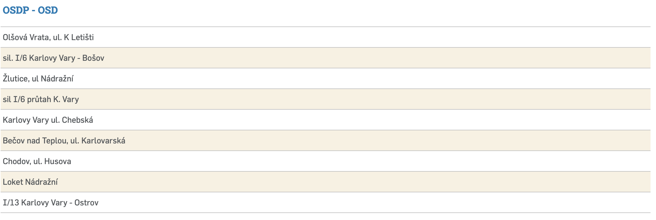Click the word "Bošov" in the list
This screenshot has width=656, height=220.
coord(93,58)
